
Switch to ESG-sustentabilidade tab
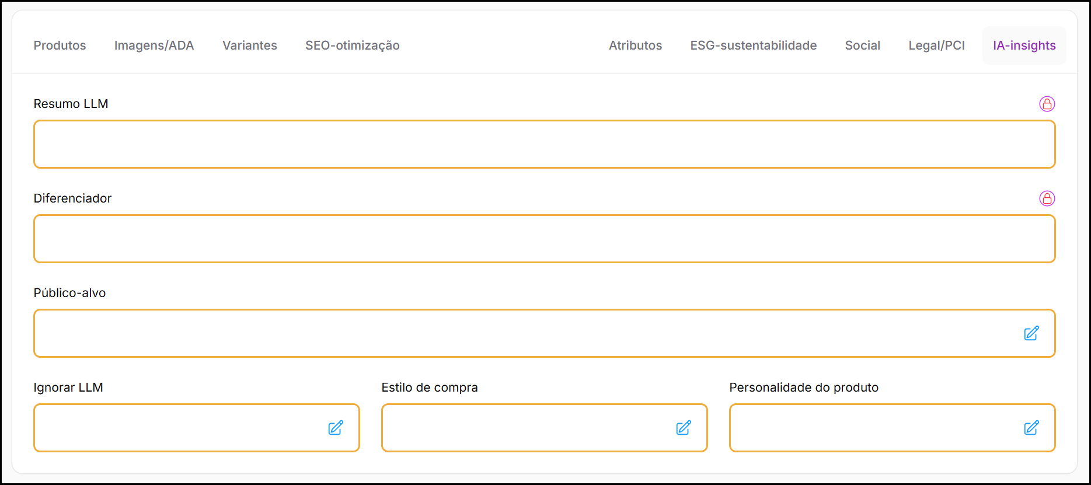tap(753, 46)
